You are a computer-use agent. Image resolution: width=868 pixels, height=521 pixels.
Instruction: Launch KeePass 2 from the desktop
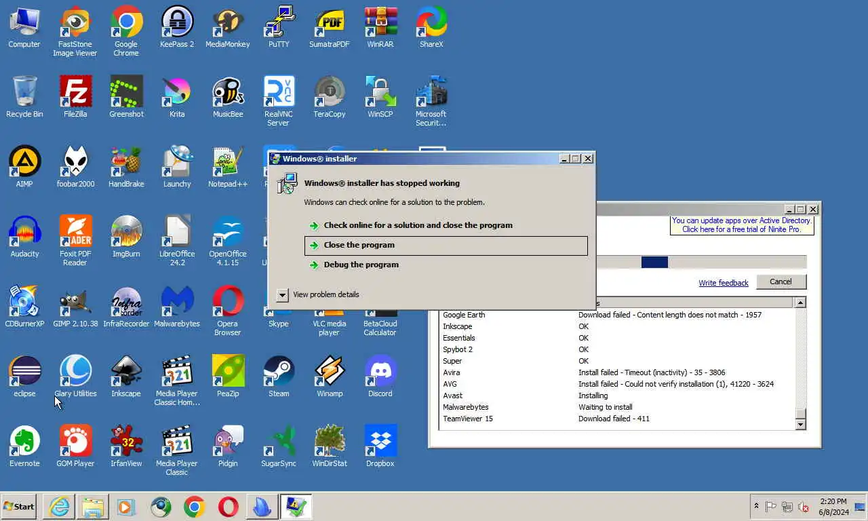177,27
